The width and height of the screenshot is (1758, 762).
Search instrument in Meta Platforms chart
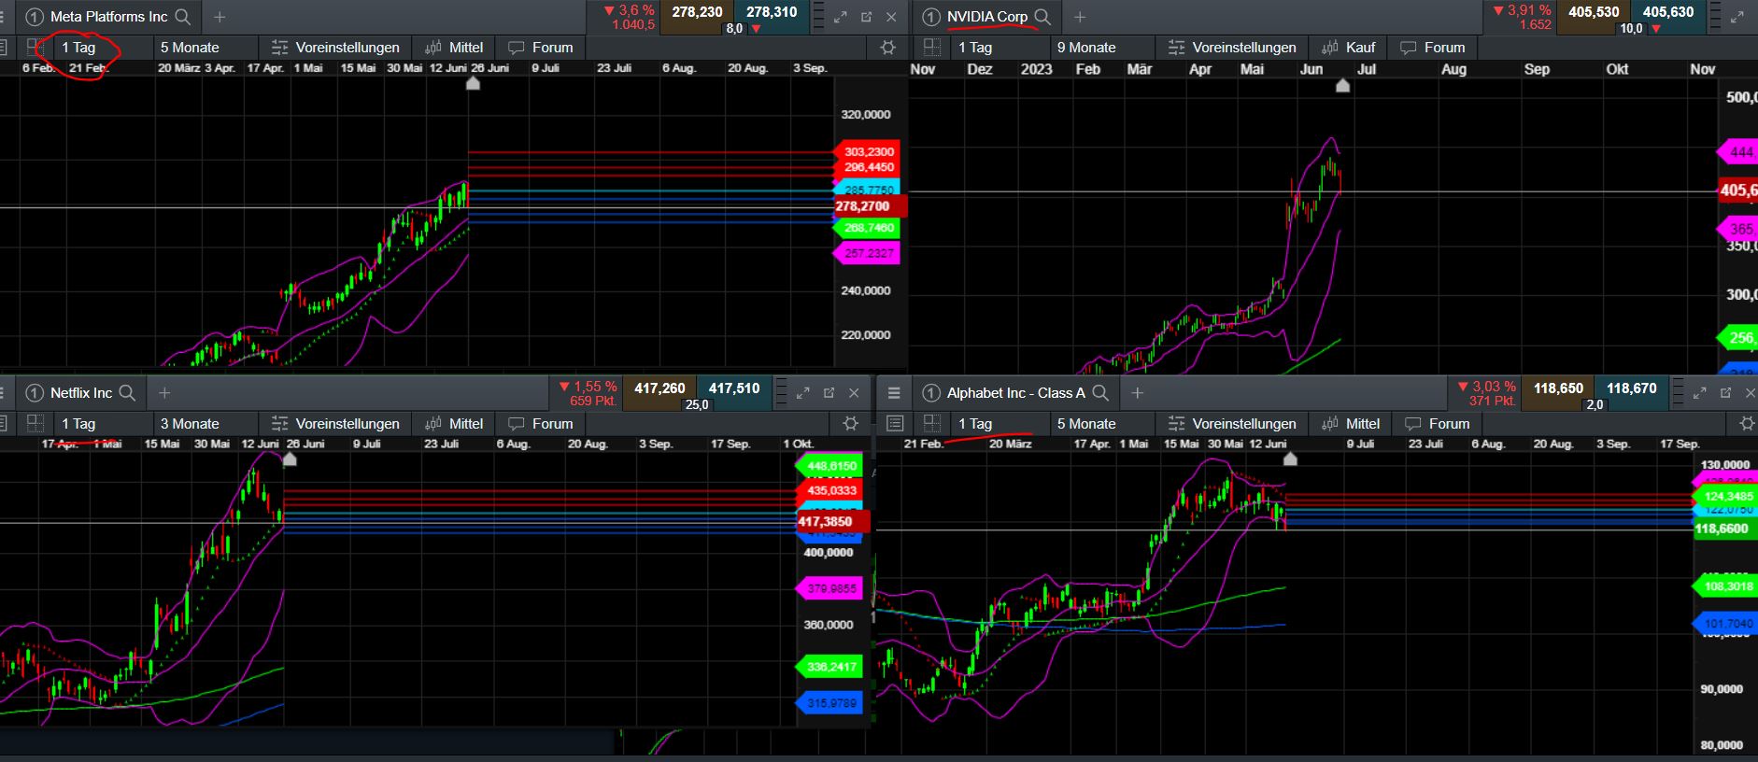pyautogui.click(x=183, y=17)
